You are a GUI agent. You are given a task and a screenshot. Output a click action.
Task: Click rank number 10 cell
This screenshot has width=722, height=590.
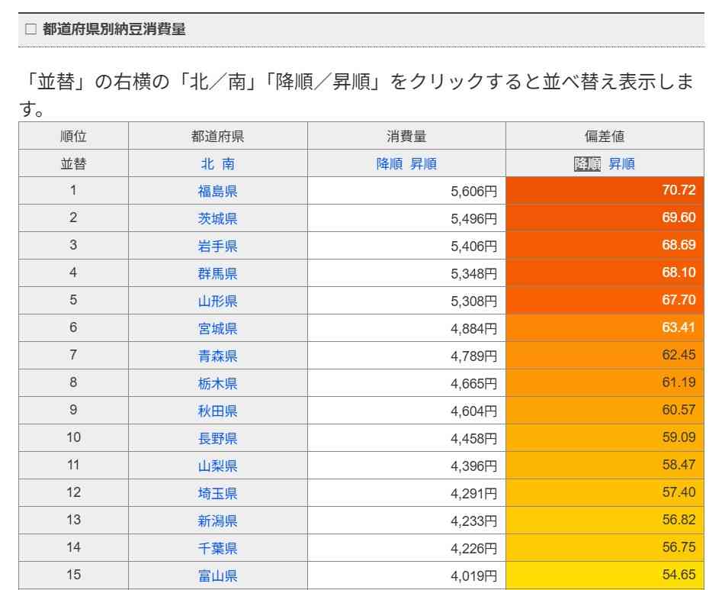(x=73, y=438)
